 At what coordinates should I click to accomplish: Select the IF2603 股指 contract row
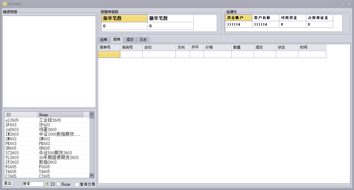[x=44, y=162]
